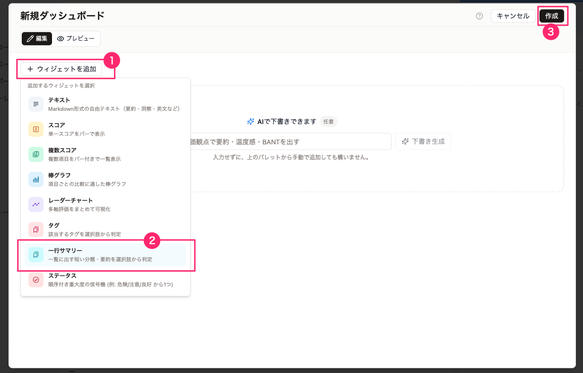The height and width of the screenshot is (373, 583).
Task: Add a 棒グラフ widget
Action: pyautogui.click(x=105, y=179)
